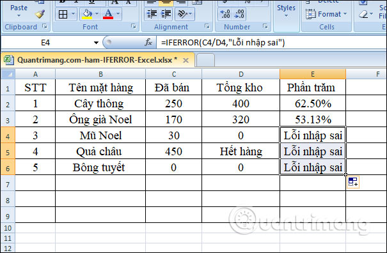Viewport: 387px width, 253px height.
Task: Click the Name Box showing E4
Action: pyautogui.click(x=45, y=43)
